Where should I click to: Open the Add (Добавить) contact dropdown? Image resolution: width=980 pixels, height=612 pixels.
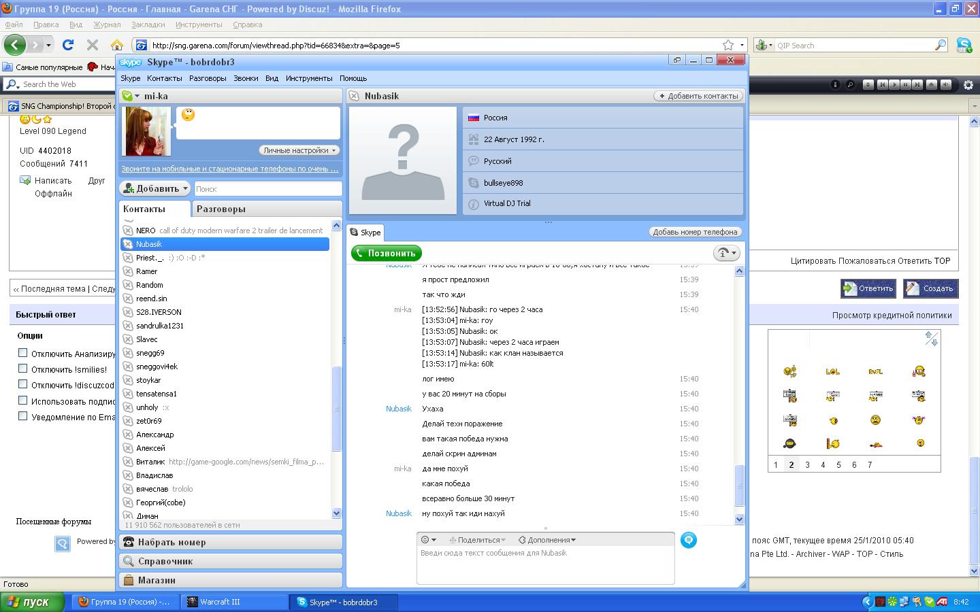tap(155, 188)
